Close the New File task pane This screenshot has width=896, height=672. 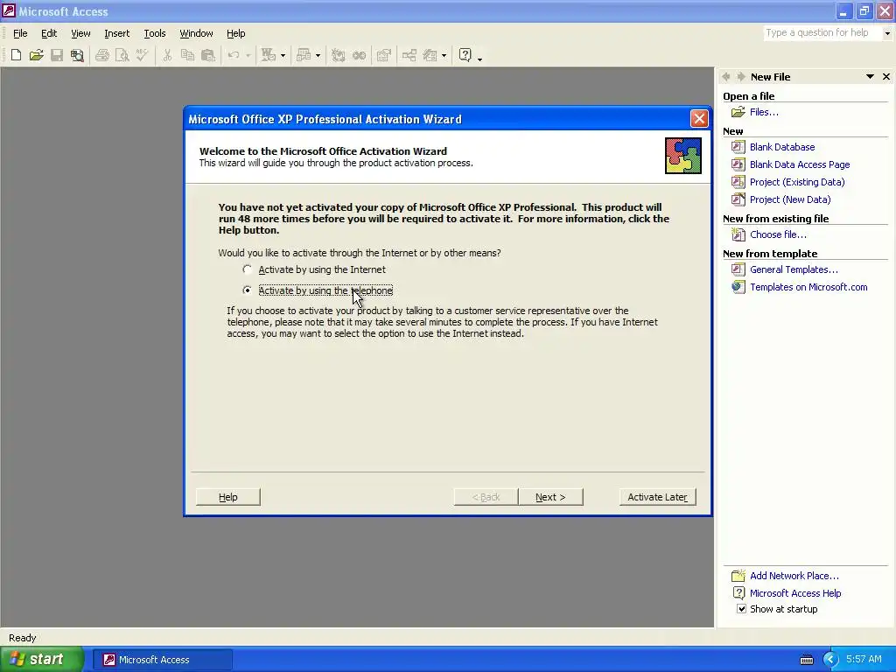coord(886,77)
